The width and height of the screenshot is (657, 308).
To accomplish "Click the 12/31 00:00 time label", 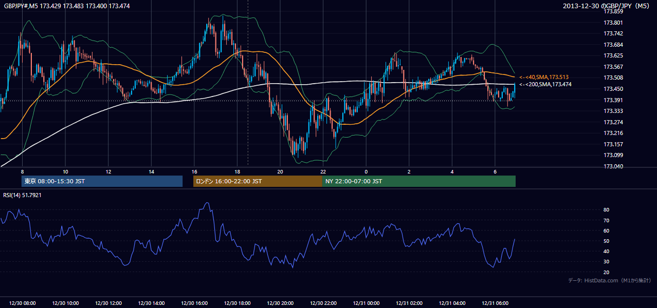I will point(366,303).
